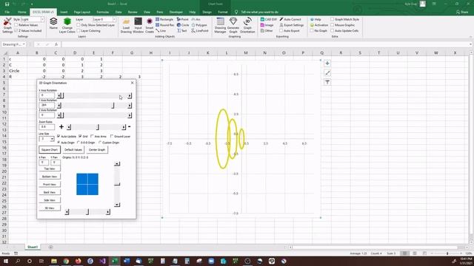Open the Input Window tool

(x=138, y=25)
